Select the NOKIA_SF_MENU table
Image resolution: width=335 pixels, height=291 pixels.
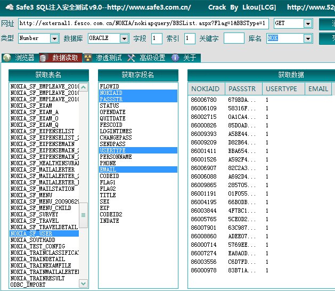pyautogui.click(x=44, y=195)
